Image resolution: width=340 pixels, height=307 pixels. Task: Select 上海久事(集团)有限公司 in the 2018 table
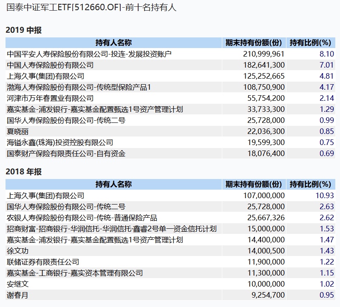pos(45,196)
